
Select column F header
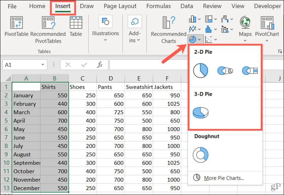[x=167, y=78]
